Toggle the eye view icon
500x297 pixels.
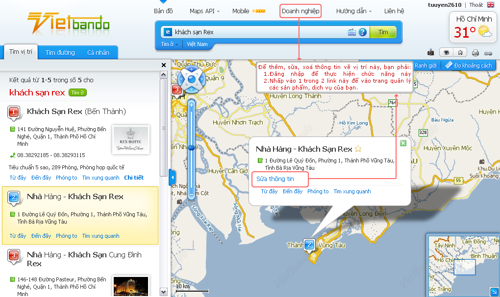click(x=447, y=52)
